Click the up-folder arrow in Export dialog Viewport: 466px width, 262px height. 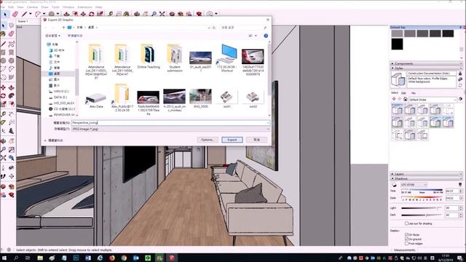(x=63, y=28)
